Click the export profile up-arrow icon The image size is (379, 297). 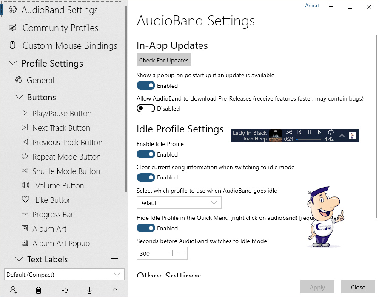point(115,290)
